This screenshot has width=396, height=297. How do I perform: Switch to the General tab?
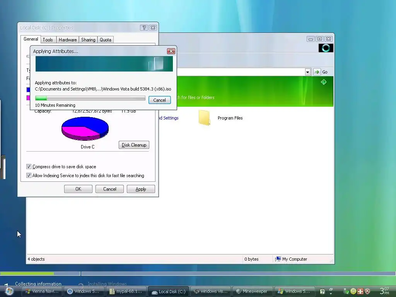pos(31,39)
